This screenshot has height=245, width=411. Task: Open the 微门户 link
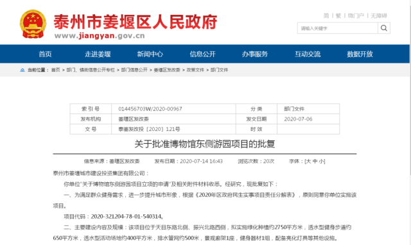pos(356,15)
